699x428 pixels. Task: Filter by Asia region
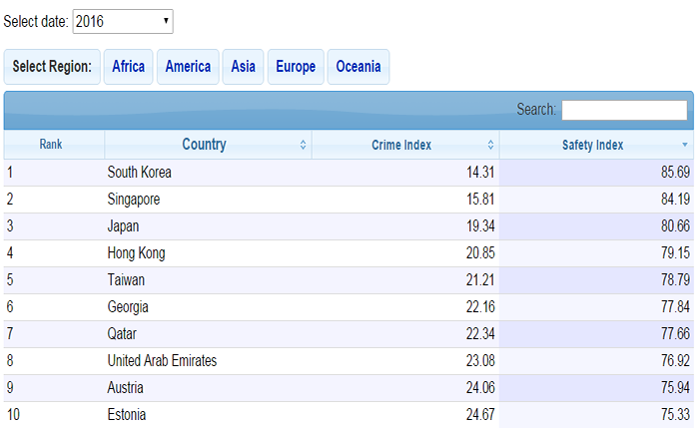pos(243,67)
